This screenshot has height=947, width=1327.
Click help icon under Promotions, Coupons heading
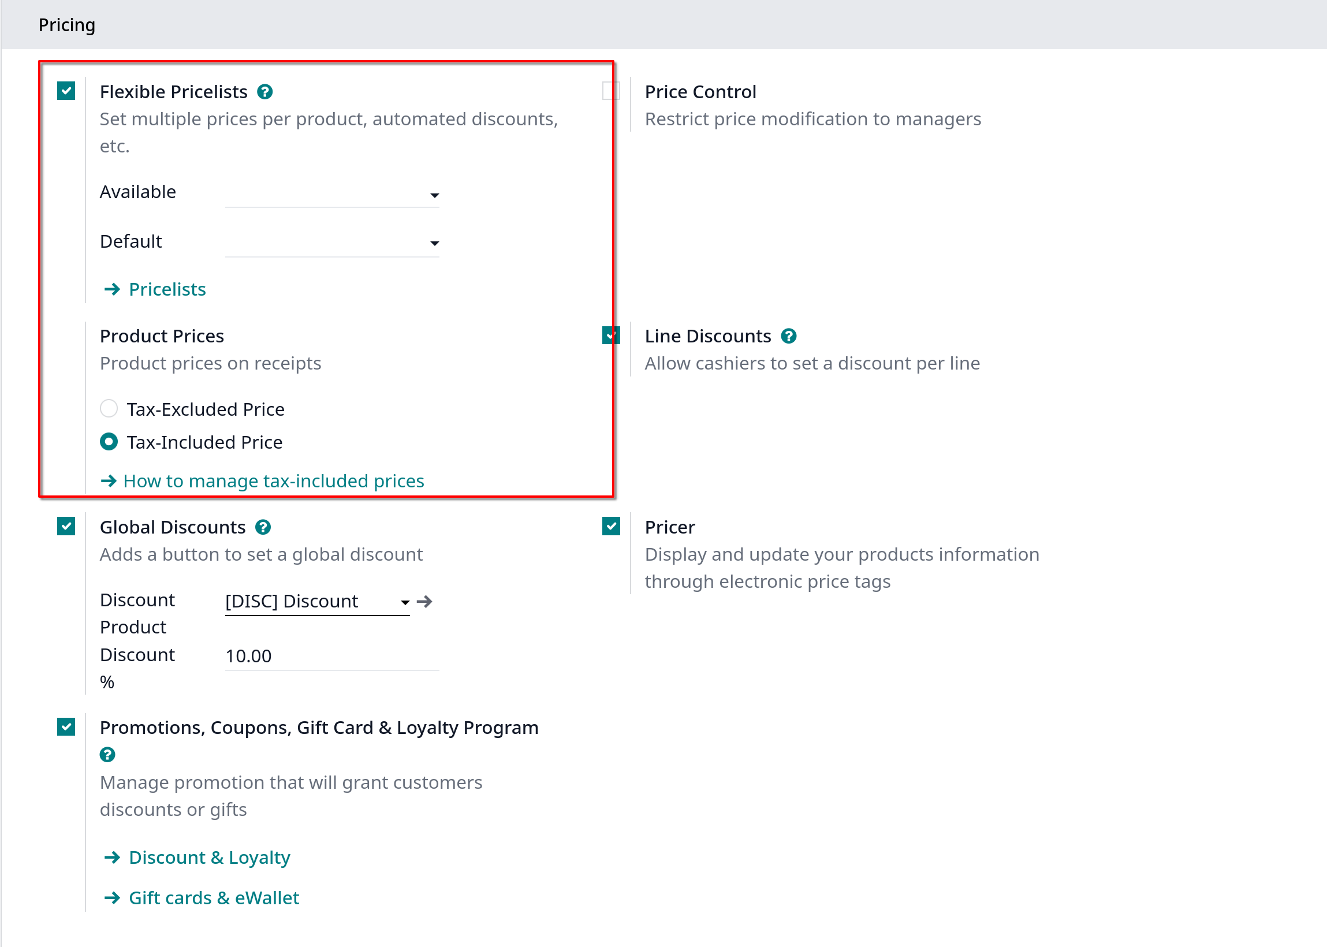pos(107,755)
